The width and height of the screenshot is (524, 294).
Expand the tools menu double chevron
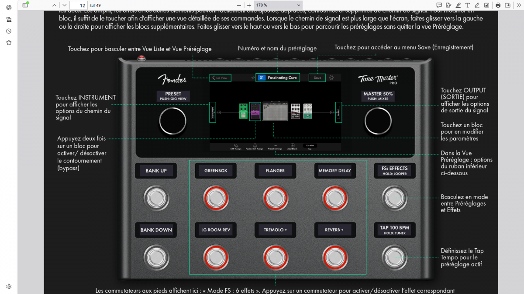518,5
